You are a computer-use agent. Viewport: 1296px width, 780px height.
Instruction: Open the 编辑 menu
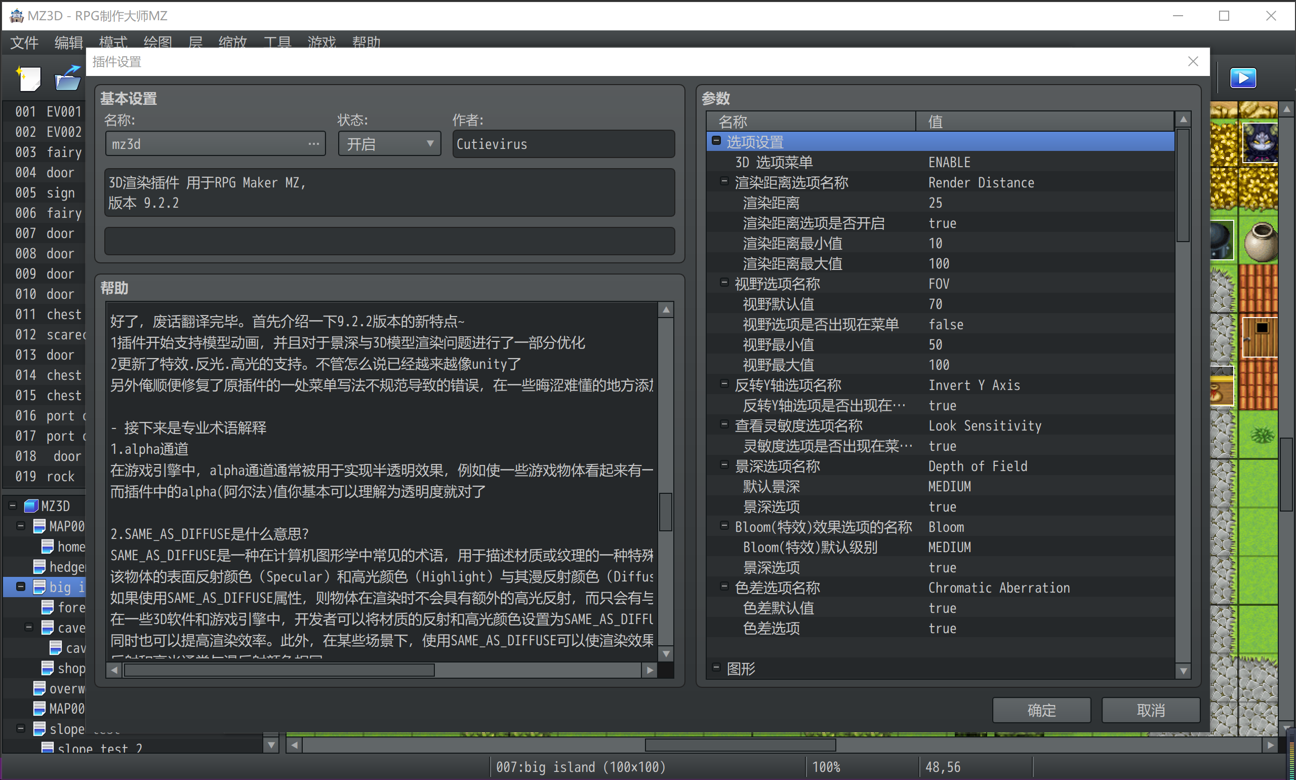pos(69,42)
